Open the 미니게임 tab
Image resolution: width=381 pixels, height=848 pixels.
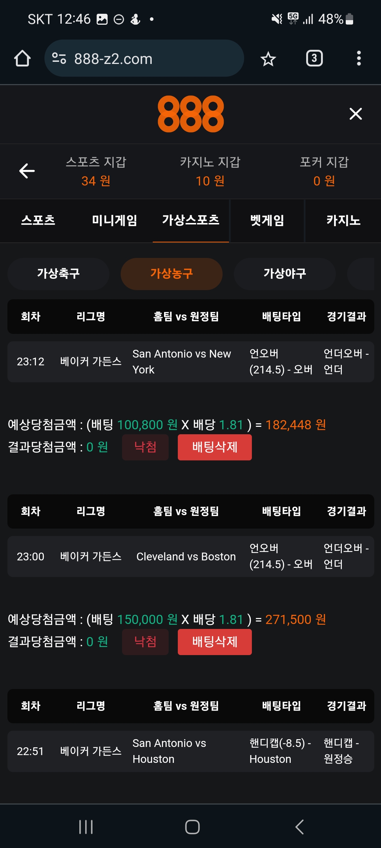[x=114, y=220]
